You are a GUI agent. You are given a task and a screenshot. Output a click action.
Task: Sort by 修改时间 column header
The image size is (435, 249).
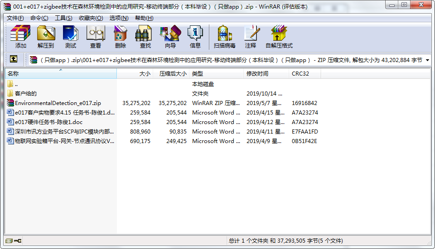tap(266, 73)
